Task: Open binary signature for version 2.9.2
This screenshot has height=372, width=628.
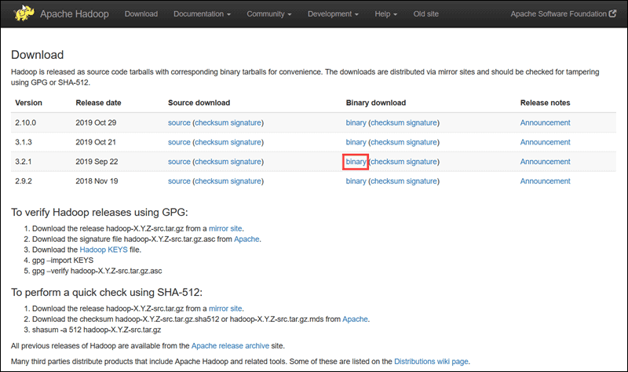Action: click(x=422, y=181)
